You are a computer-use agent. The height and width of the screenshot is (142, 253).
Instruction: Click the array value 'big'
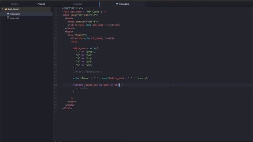[89, 58]
